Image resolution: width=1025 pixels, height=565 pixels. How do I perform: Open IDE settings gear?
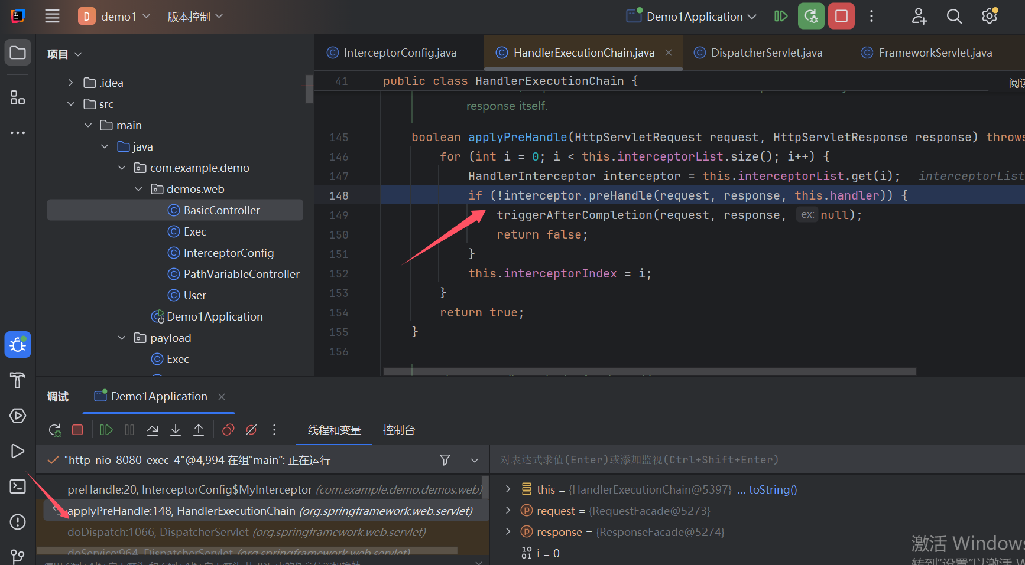(x=990, y=17)
